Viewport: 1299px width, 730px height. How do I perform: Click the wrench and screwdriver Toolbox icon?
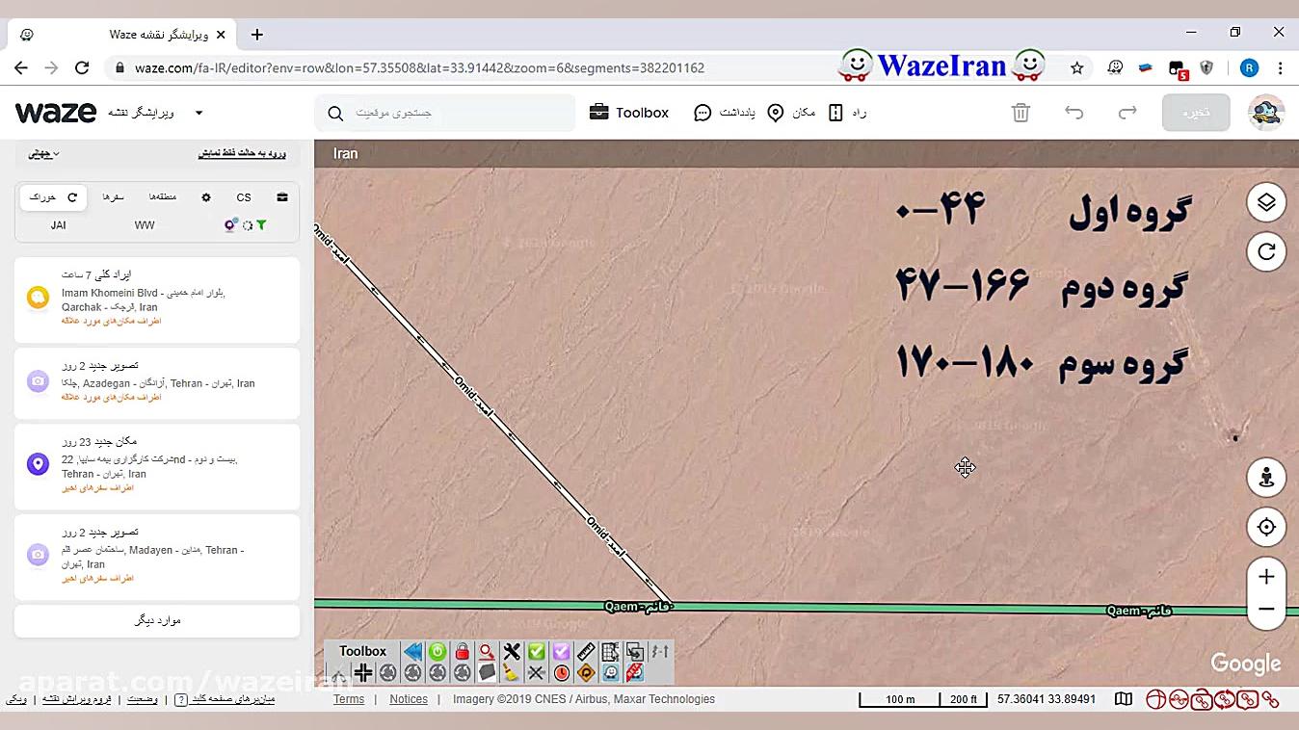pyautogui.click(x=512, y=652)
